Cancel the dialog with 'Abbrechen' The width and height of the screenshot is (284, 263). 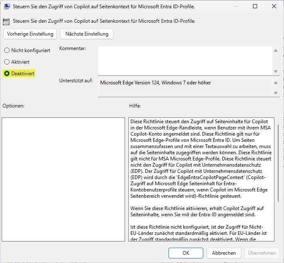224,253
